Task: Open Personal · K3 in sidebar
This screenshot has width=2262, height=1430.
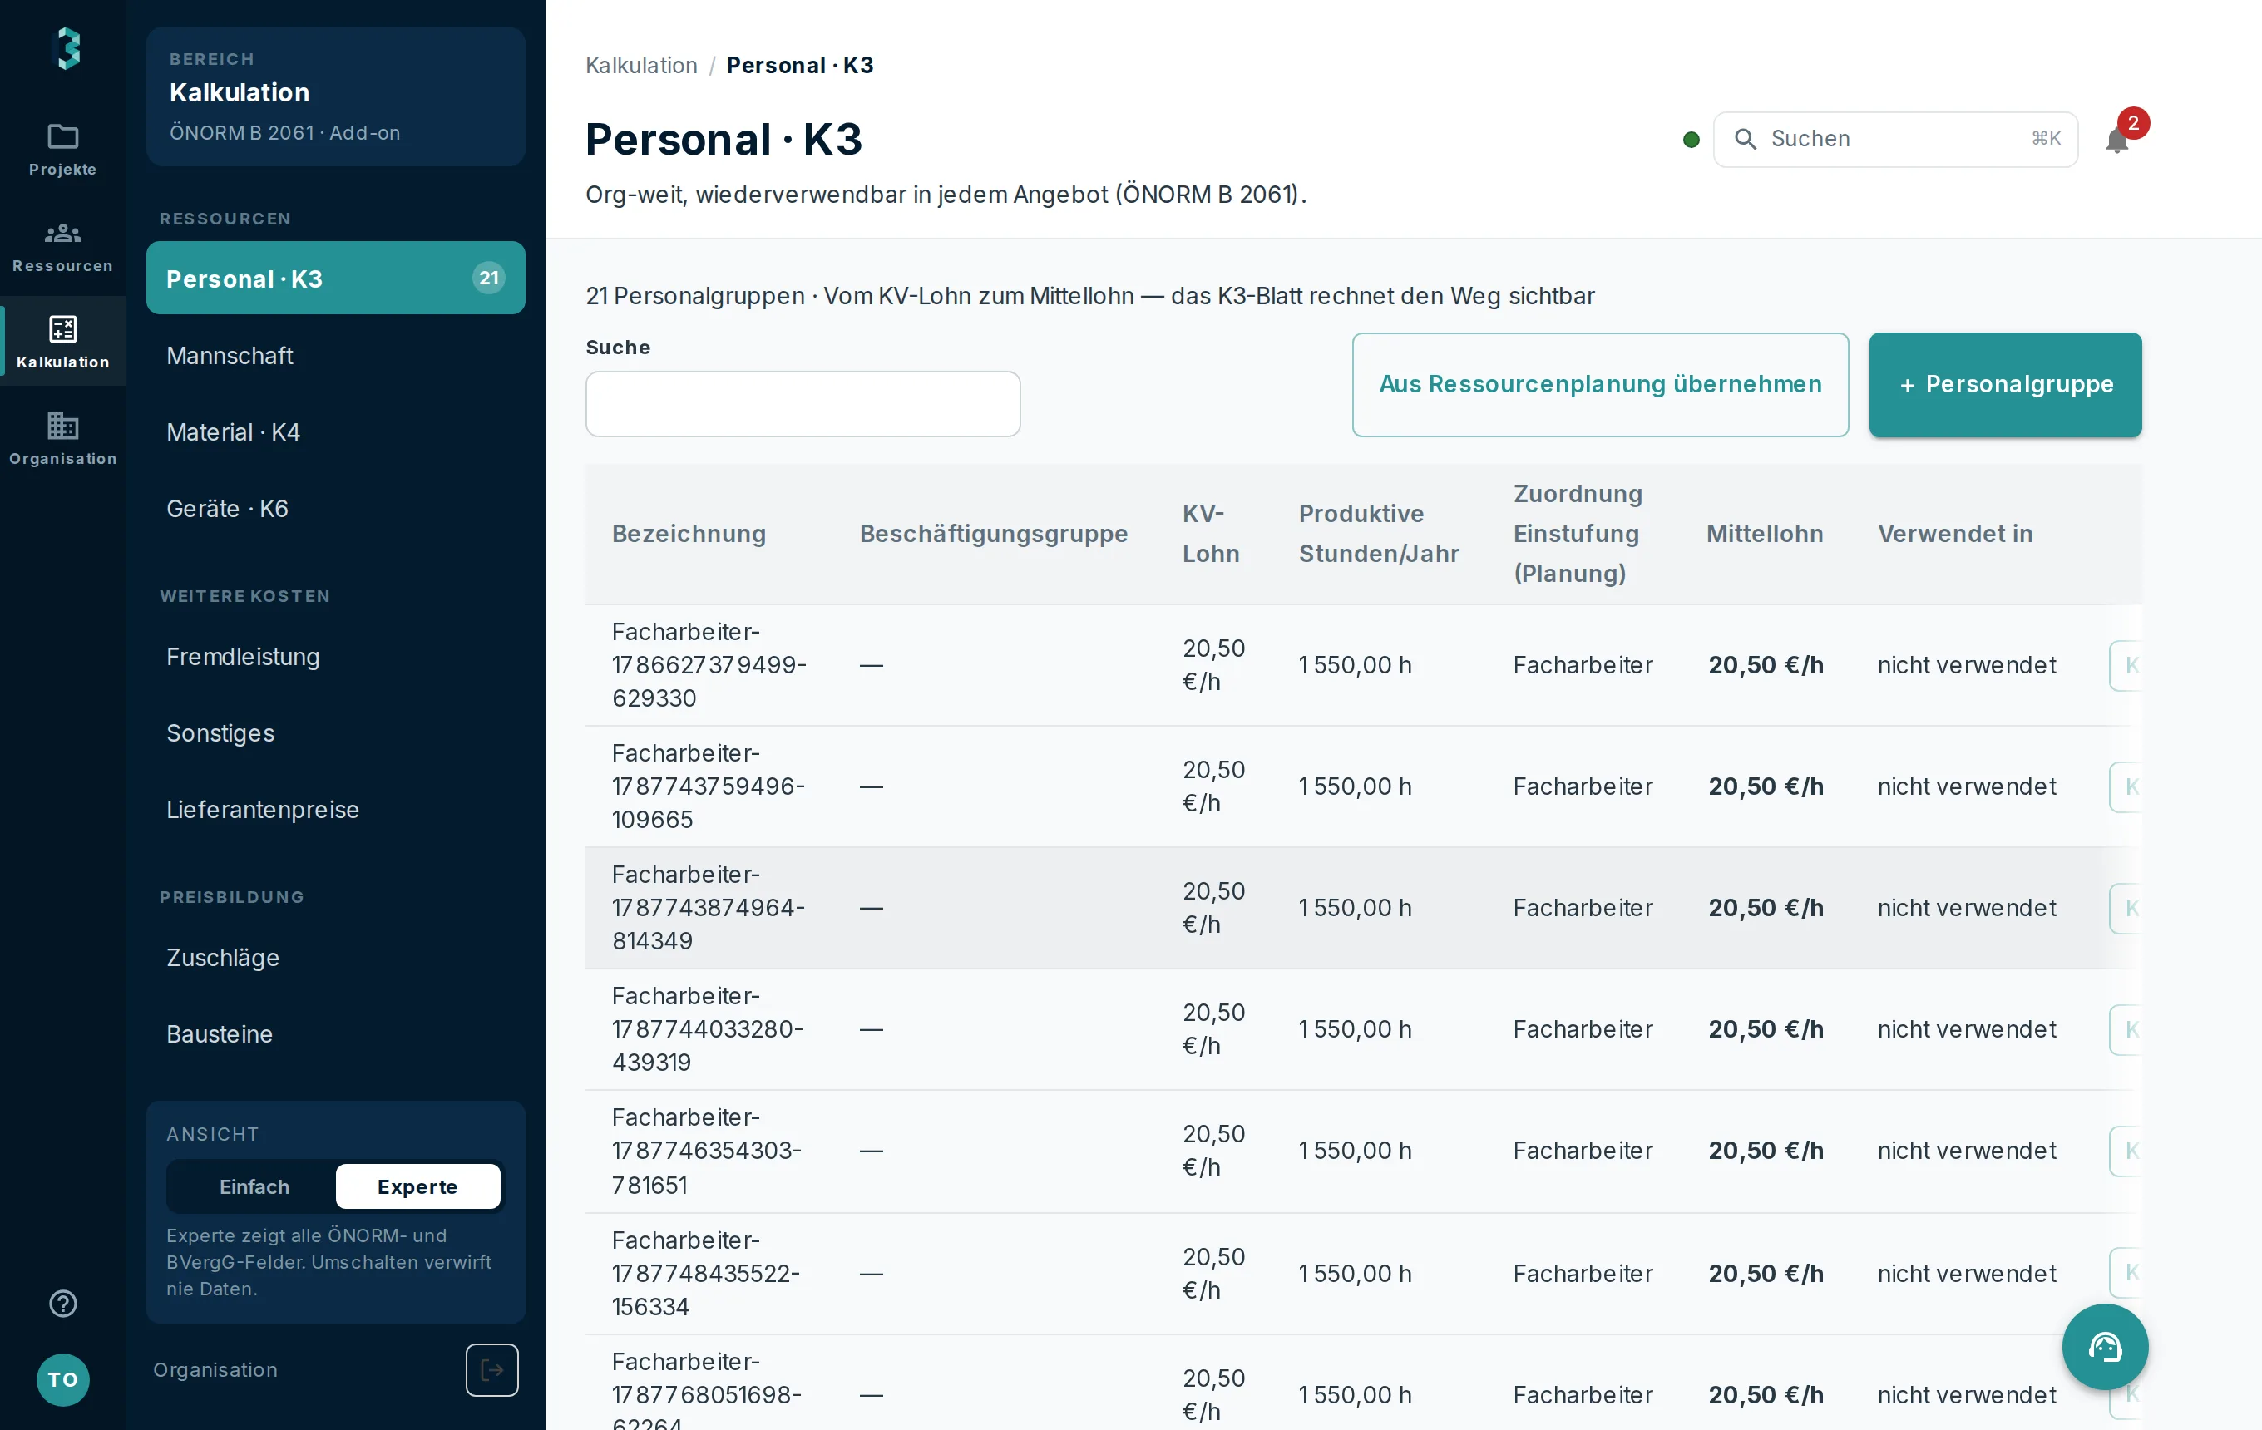Action: (335, 278)
